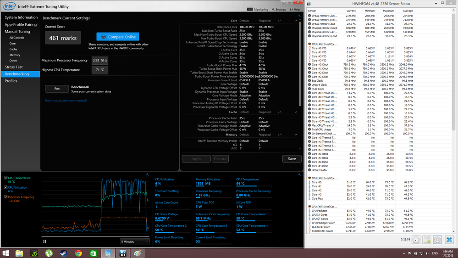Select 'Physical Memory Load' row in HWiNFO

[361, 36]
